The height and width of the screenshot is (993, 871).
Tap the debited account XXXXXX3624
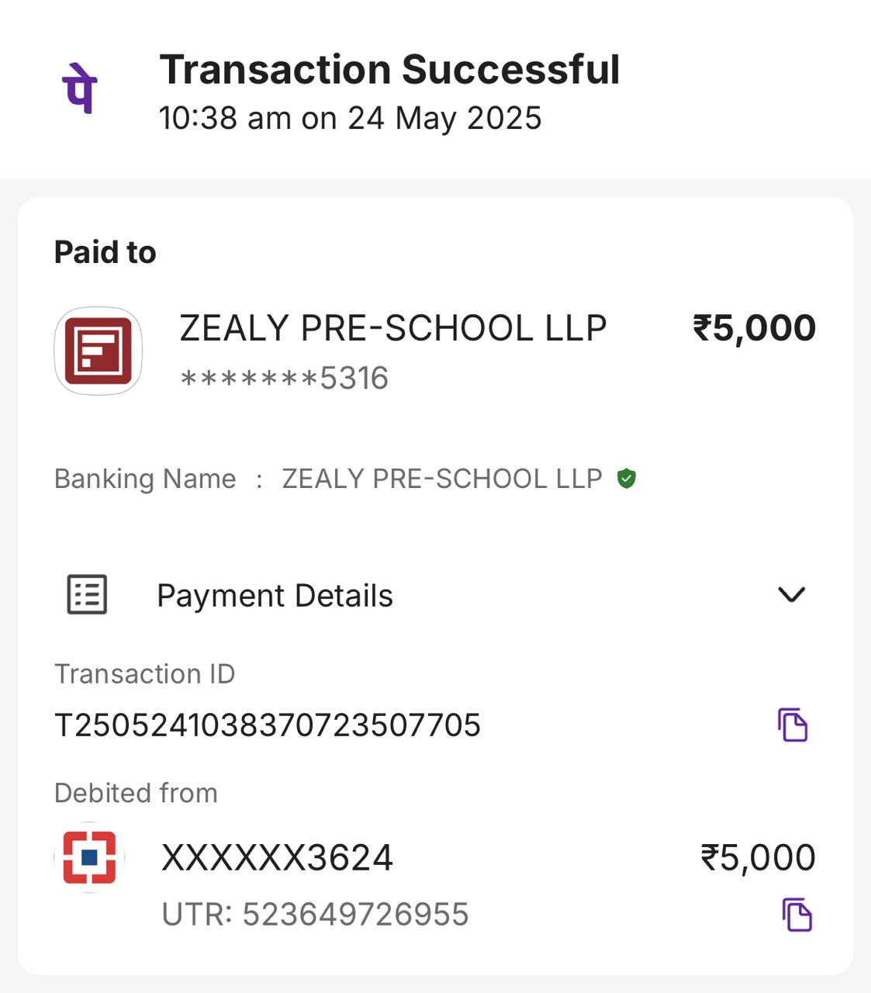tap(277, 858)
